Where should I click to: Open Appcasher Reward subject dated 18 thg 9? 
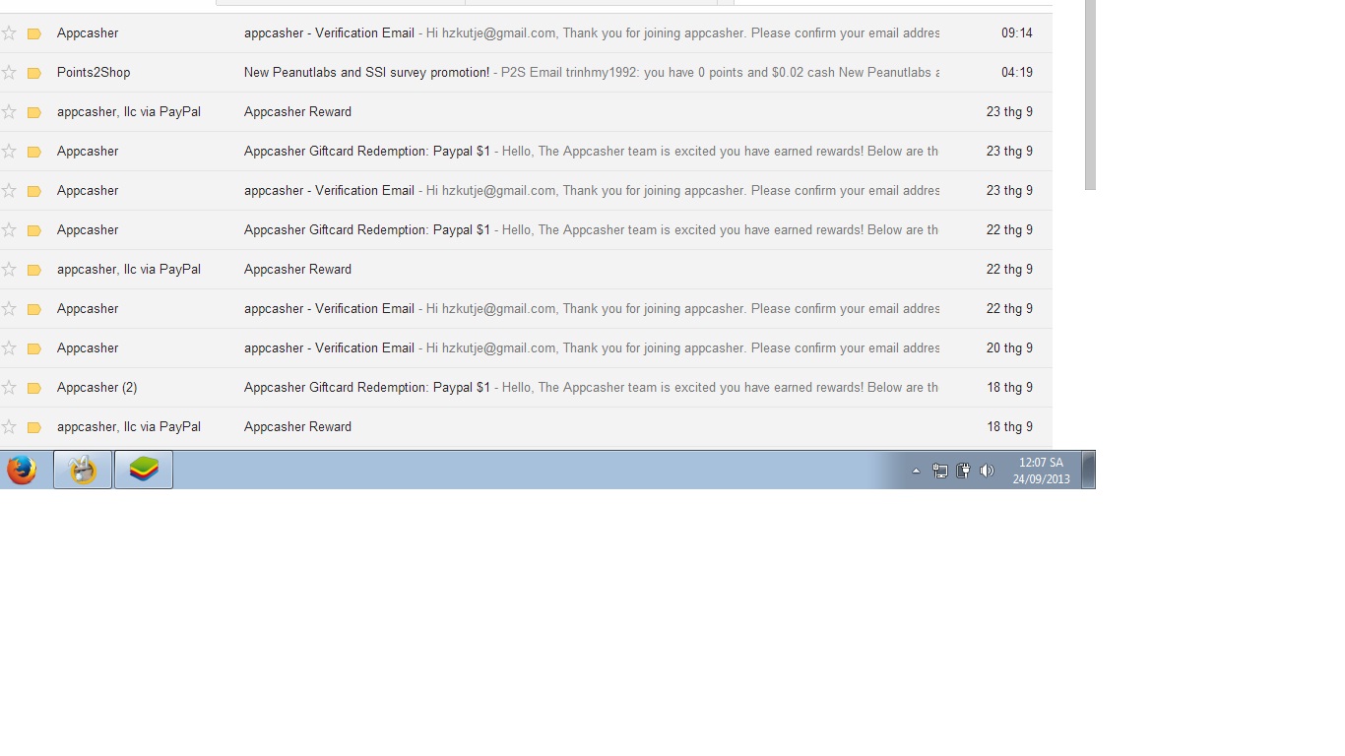[297, 426]
